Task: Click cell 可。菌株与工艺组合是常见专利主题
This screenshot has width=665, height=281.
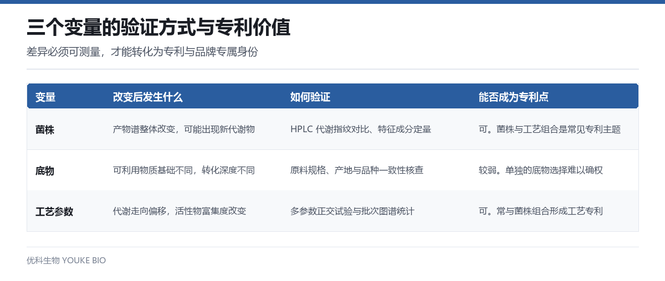Action: point(550,129)
